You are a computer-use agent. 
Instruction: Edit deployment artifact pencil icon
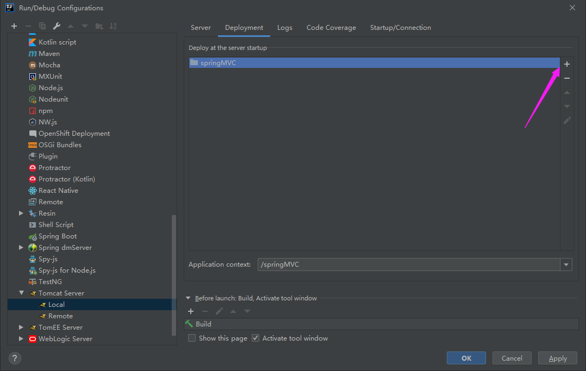(567, 120)
